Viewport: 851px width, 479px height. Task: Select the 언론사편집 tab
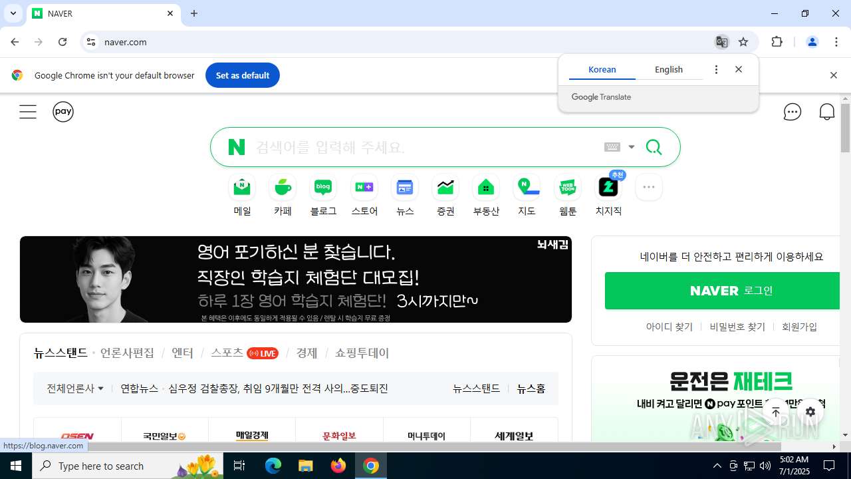pos(127,353)
